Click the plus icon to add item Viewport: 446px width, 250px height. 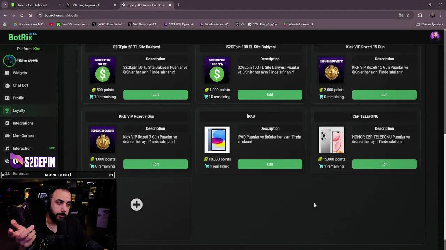click(x=136, y=205)
